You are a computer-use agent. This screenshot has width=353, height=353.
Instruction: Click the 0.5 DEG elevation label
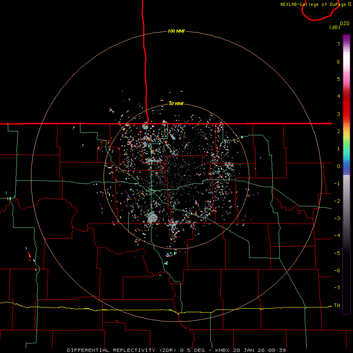point(192,350)
